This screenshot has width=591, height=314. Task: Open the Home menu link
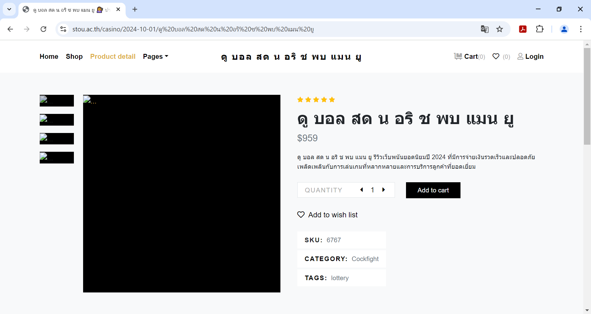(x=49, y=56)
